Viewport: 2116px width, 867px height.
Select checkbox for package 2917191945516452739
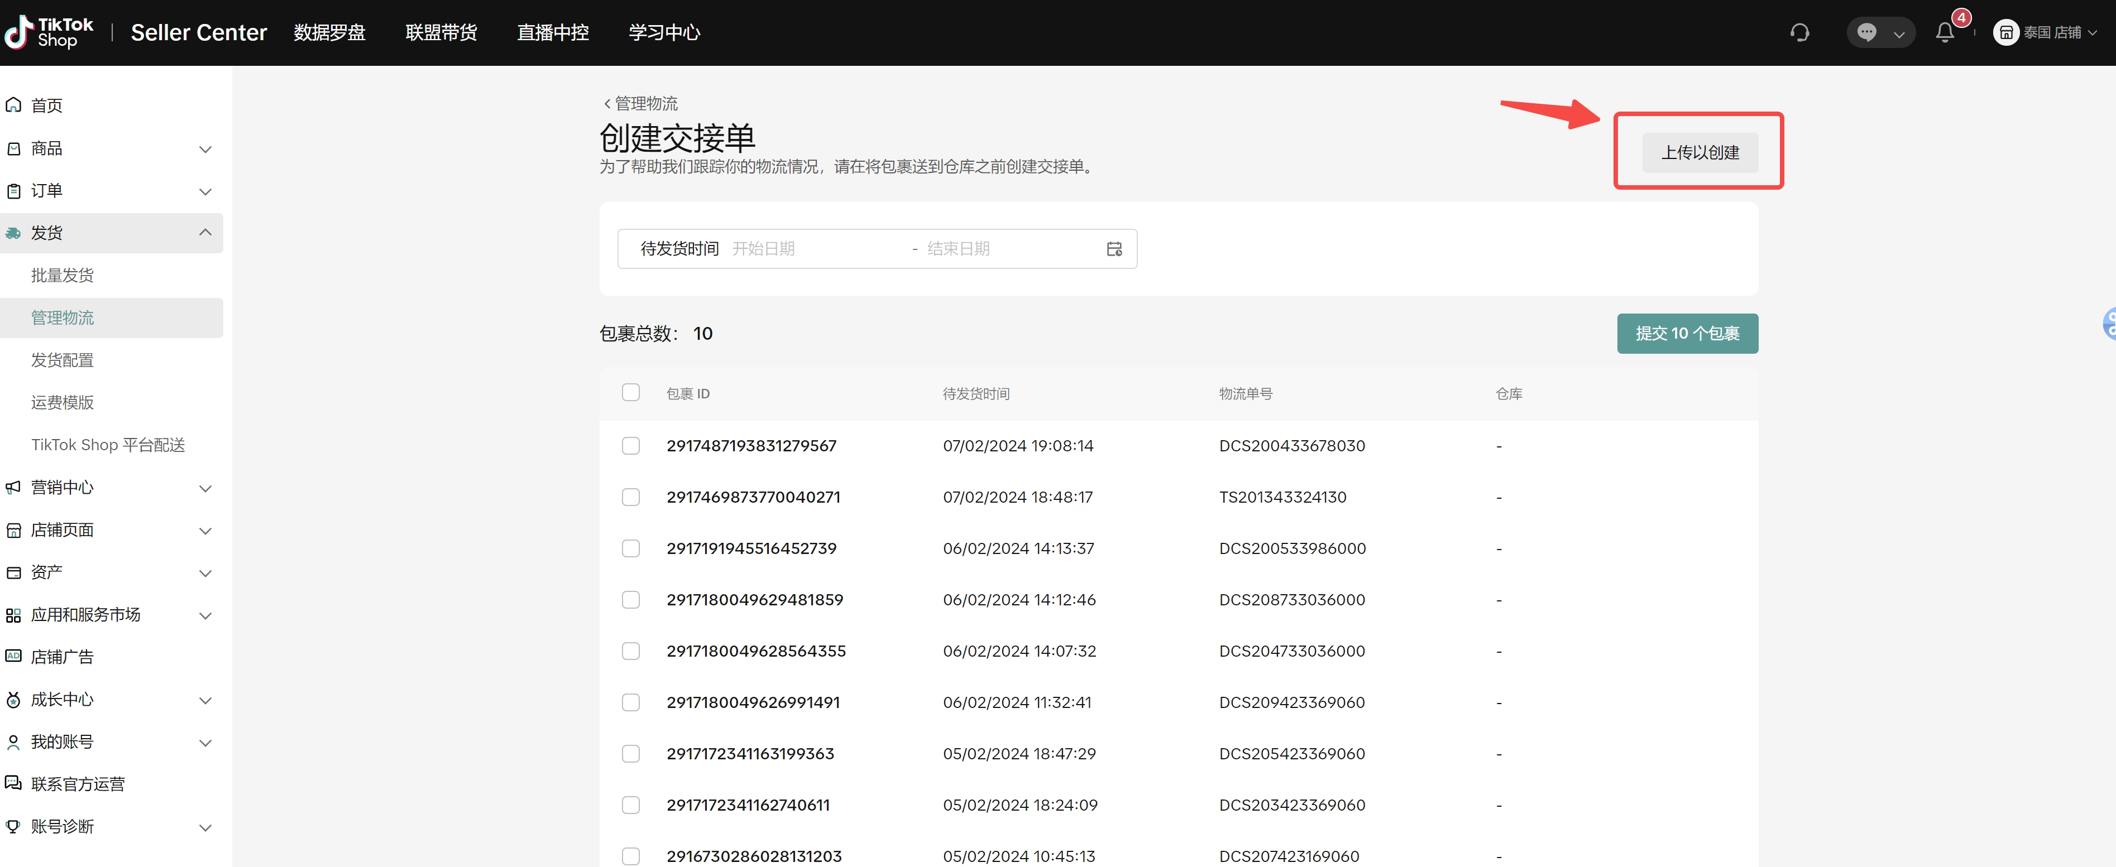pyautogui.click(x=631, y=548)
